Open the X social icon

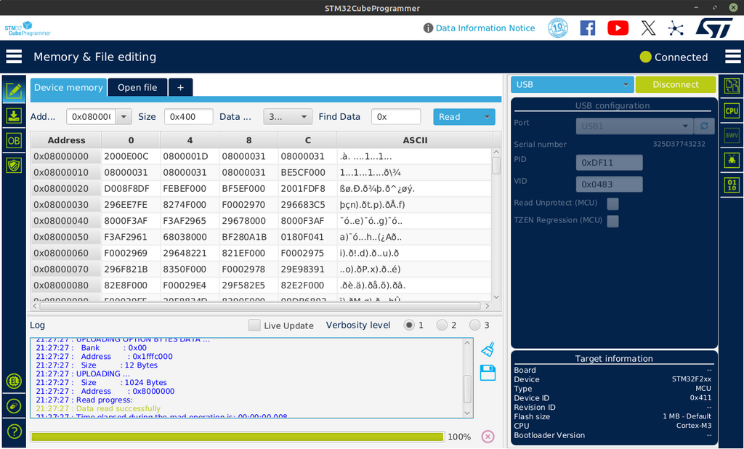(x=648, y=28)
